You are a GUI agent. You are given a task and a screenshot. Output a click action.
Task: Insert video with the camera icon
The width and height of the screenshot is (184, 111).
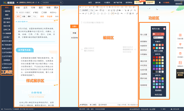tap(120, 10)
